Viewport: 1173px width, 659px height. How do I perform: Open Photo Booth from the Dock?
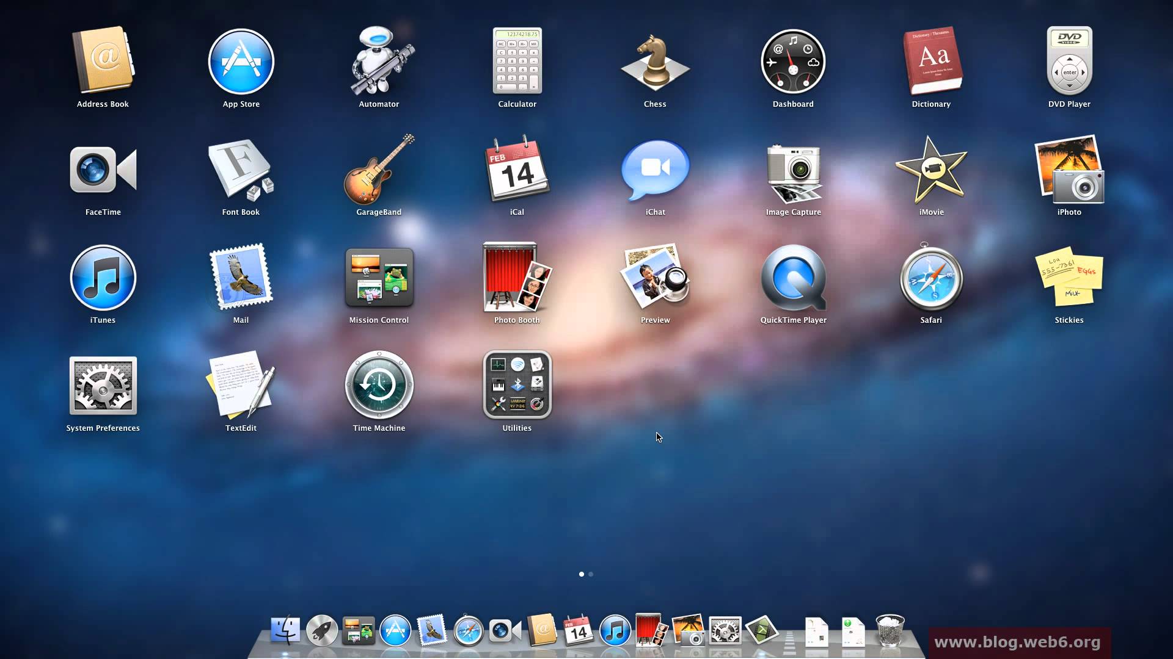click(x=652, y=630)
